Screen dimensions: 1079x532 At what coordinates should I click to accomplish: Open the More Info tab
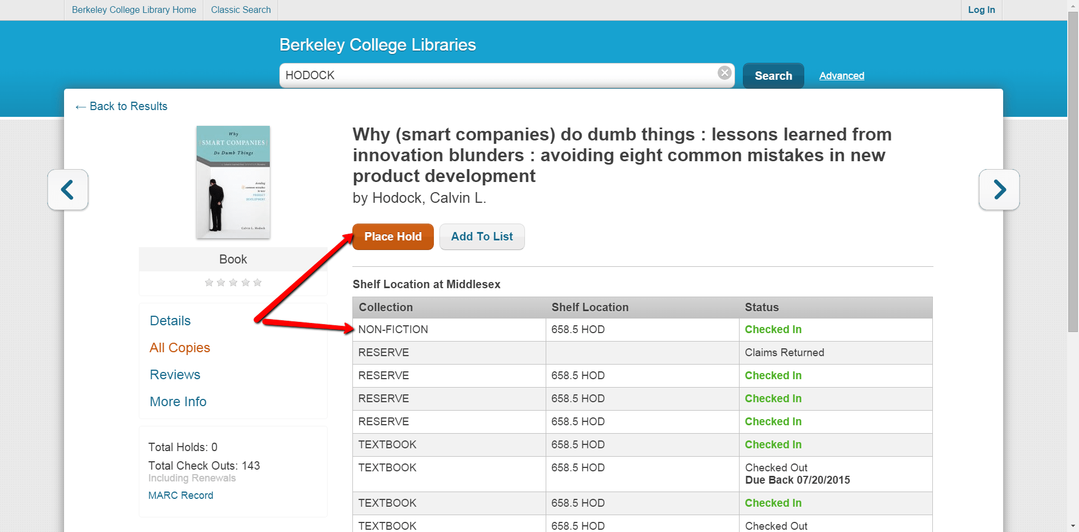point(178,402)
